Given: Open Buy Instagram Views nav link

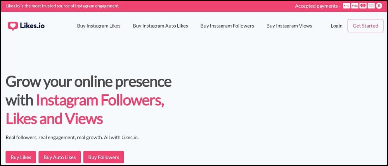Looking at the screenshot, I should point(289,26).
